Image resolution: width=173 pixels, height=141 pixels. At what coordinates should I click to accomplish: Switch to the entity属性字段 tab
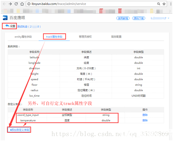(23, 37)
